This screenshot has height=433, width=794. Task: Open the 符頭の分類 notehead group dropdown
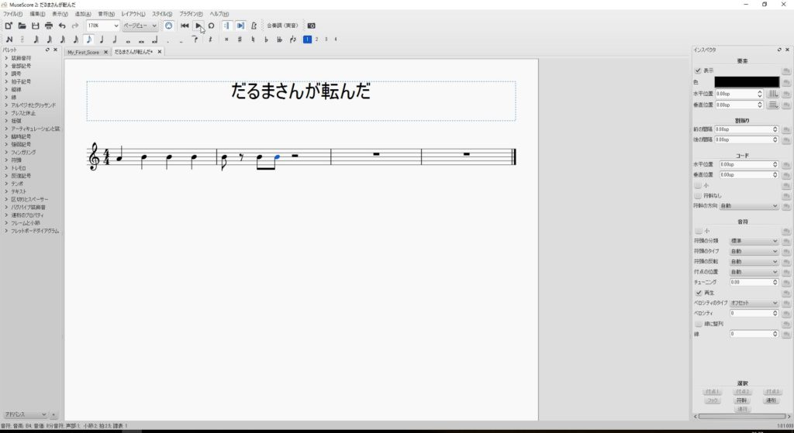pos(754,241)
